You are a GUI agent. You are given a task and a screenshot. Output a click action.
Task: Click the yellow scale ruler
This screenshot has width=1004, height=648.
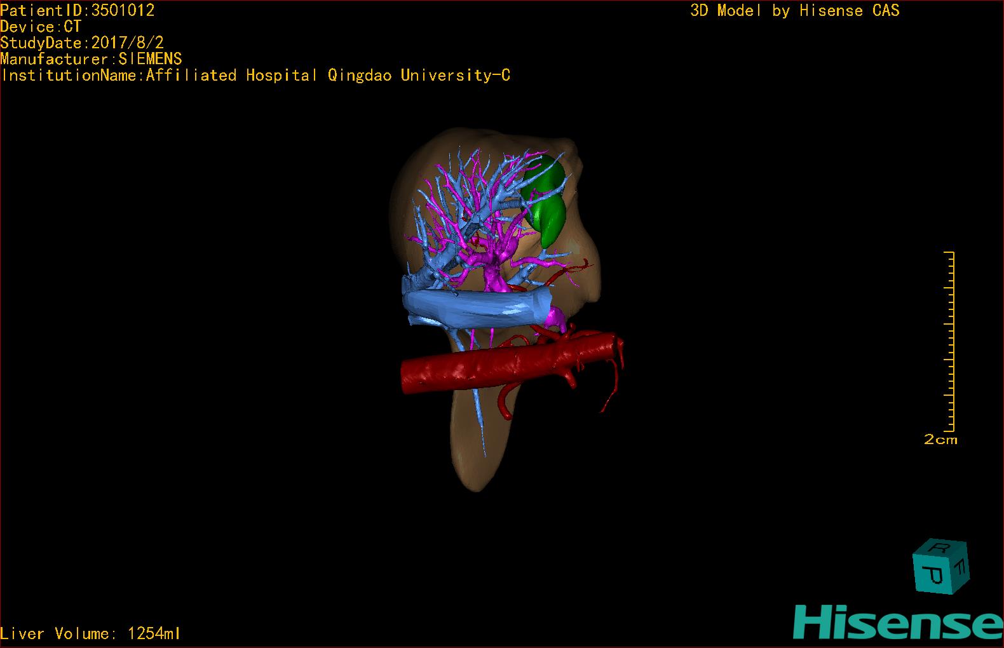(949, 341)
